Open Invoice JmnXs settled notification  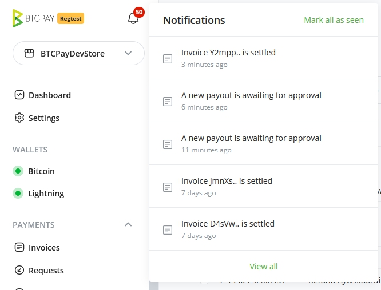[227, 181]
